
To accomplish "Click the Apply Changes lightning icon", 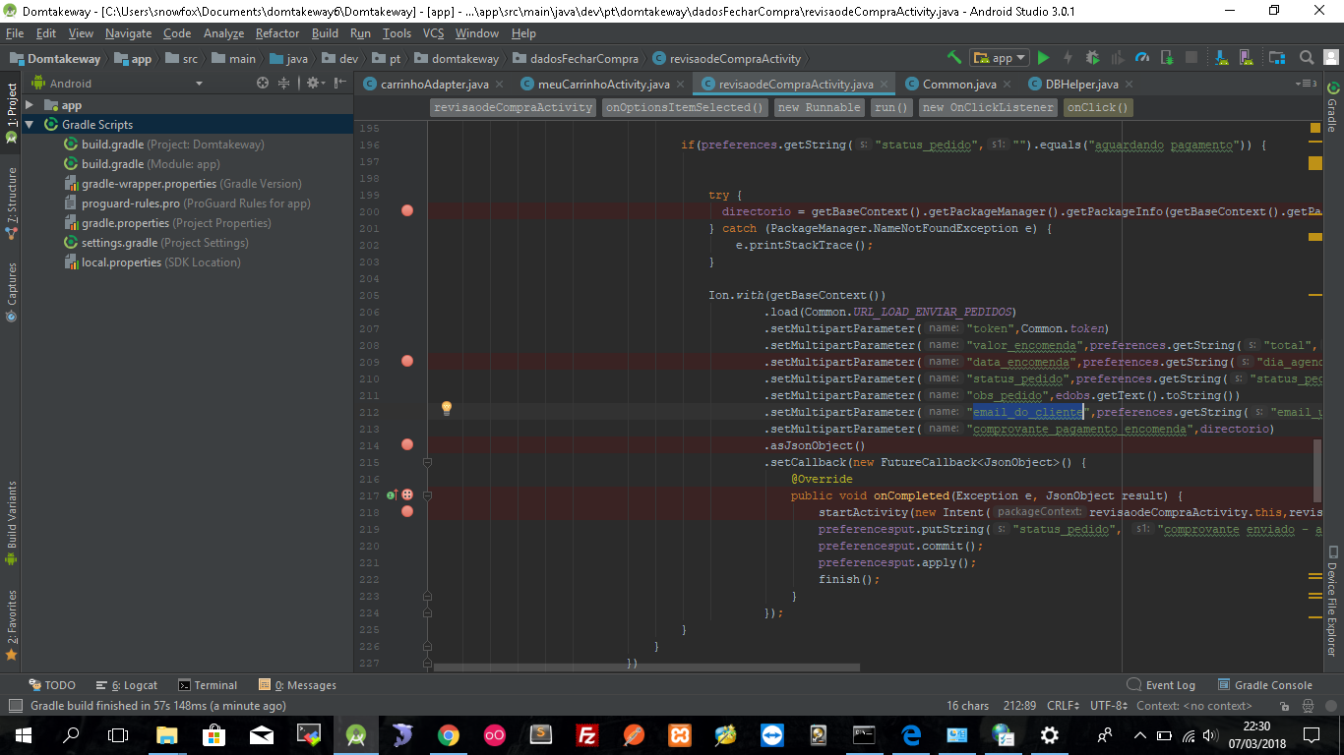I will tap(1068, 58).
